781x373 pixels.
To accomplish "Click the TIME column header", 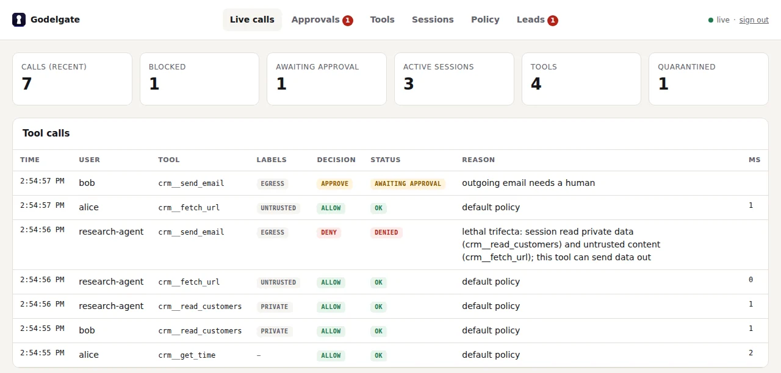I will [30, 160].
